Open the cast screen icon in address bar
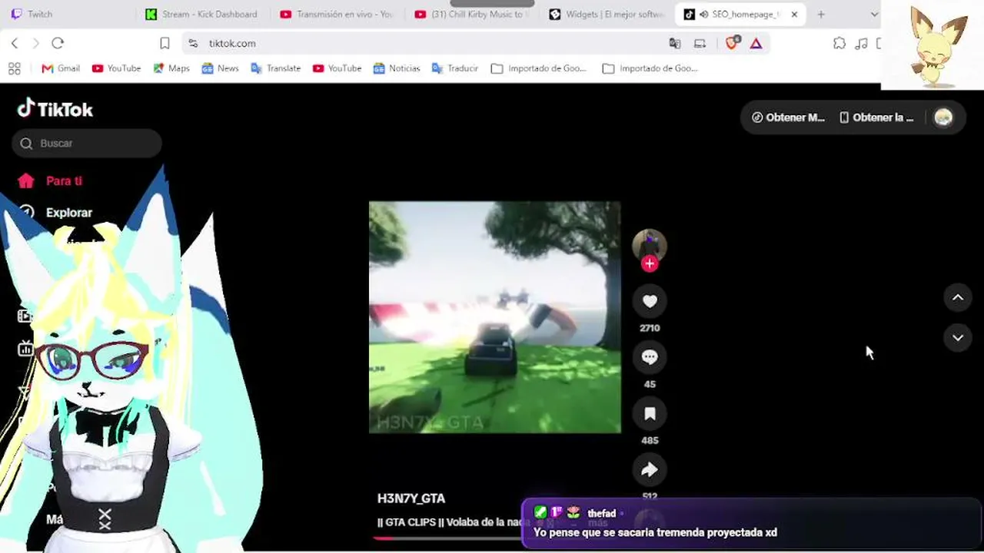 700,44
